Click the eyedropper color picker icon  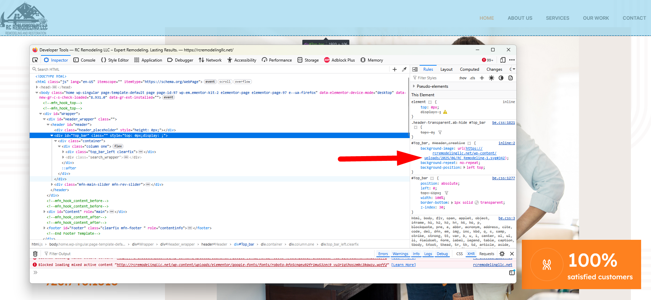404,69
